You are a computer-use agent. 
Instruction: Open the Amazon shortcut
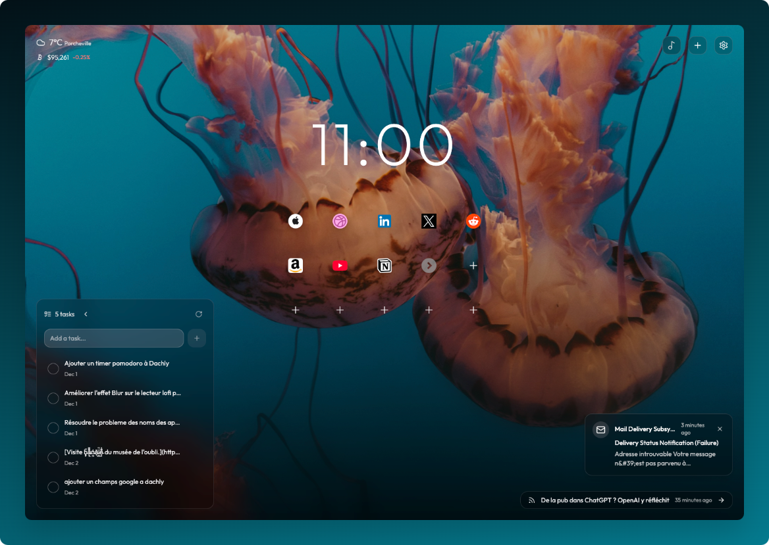(x=296, y=265)
